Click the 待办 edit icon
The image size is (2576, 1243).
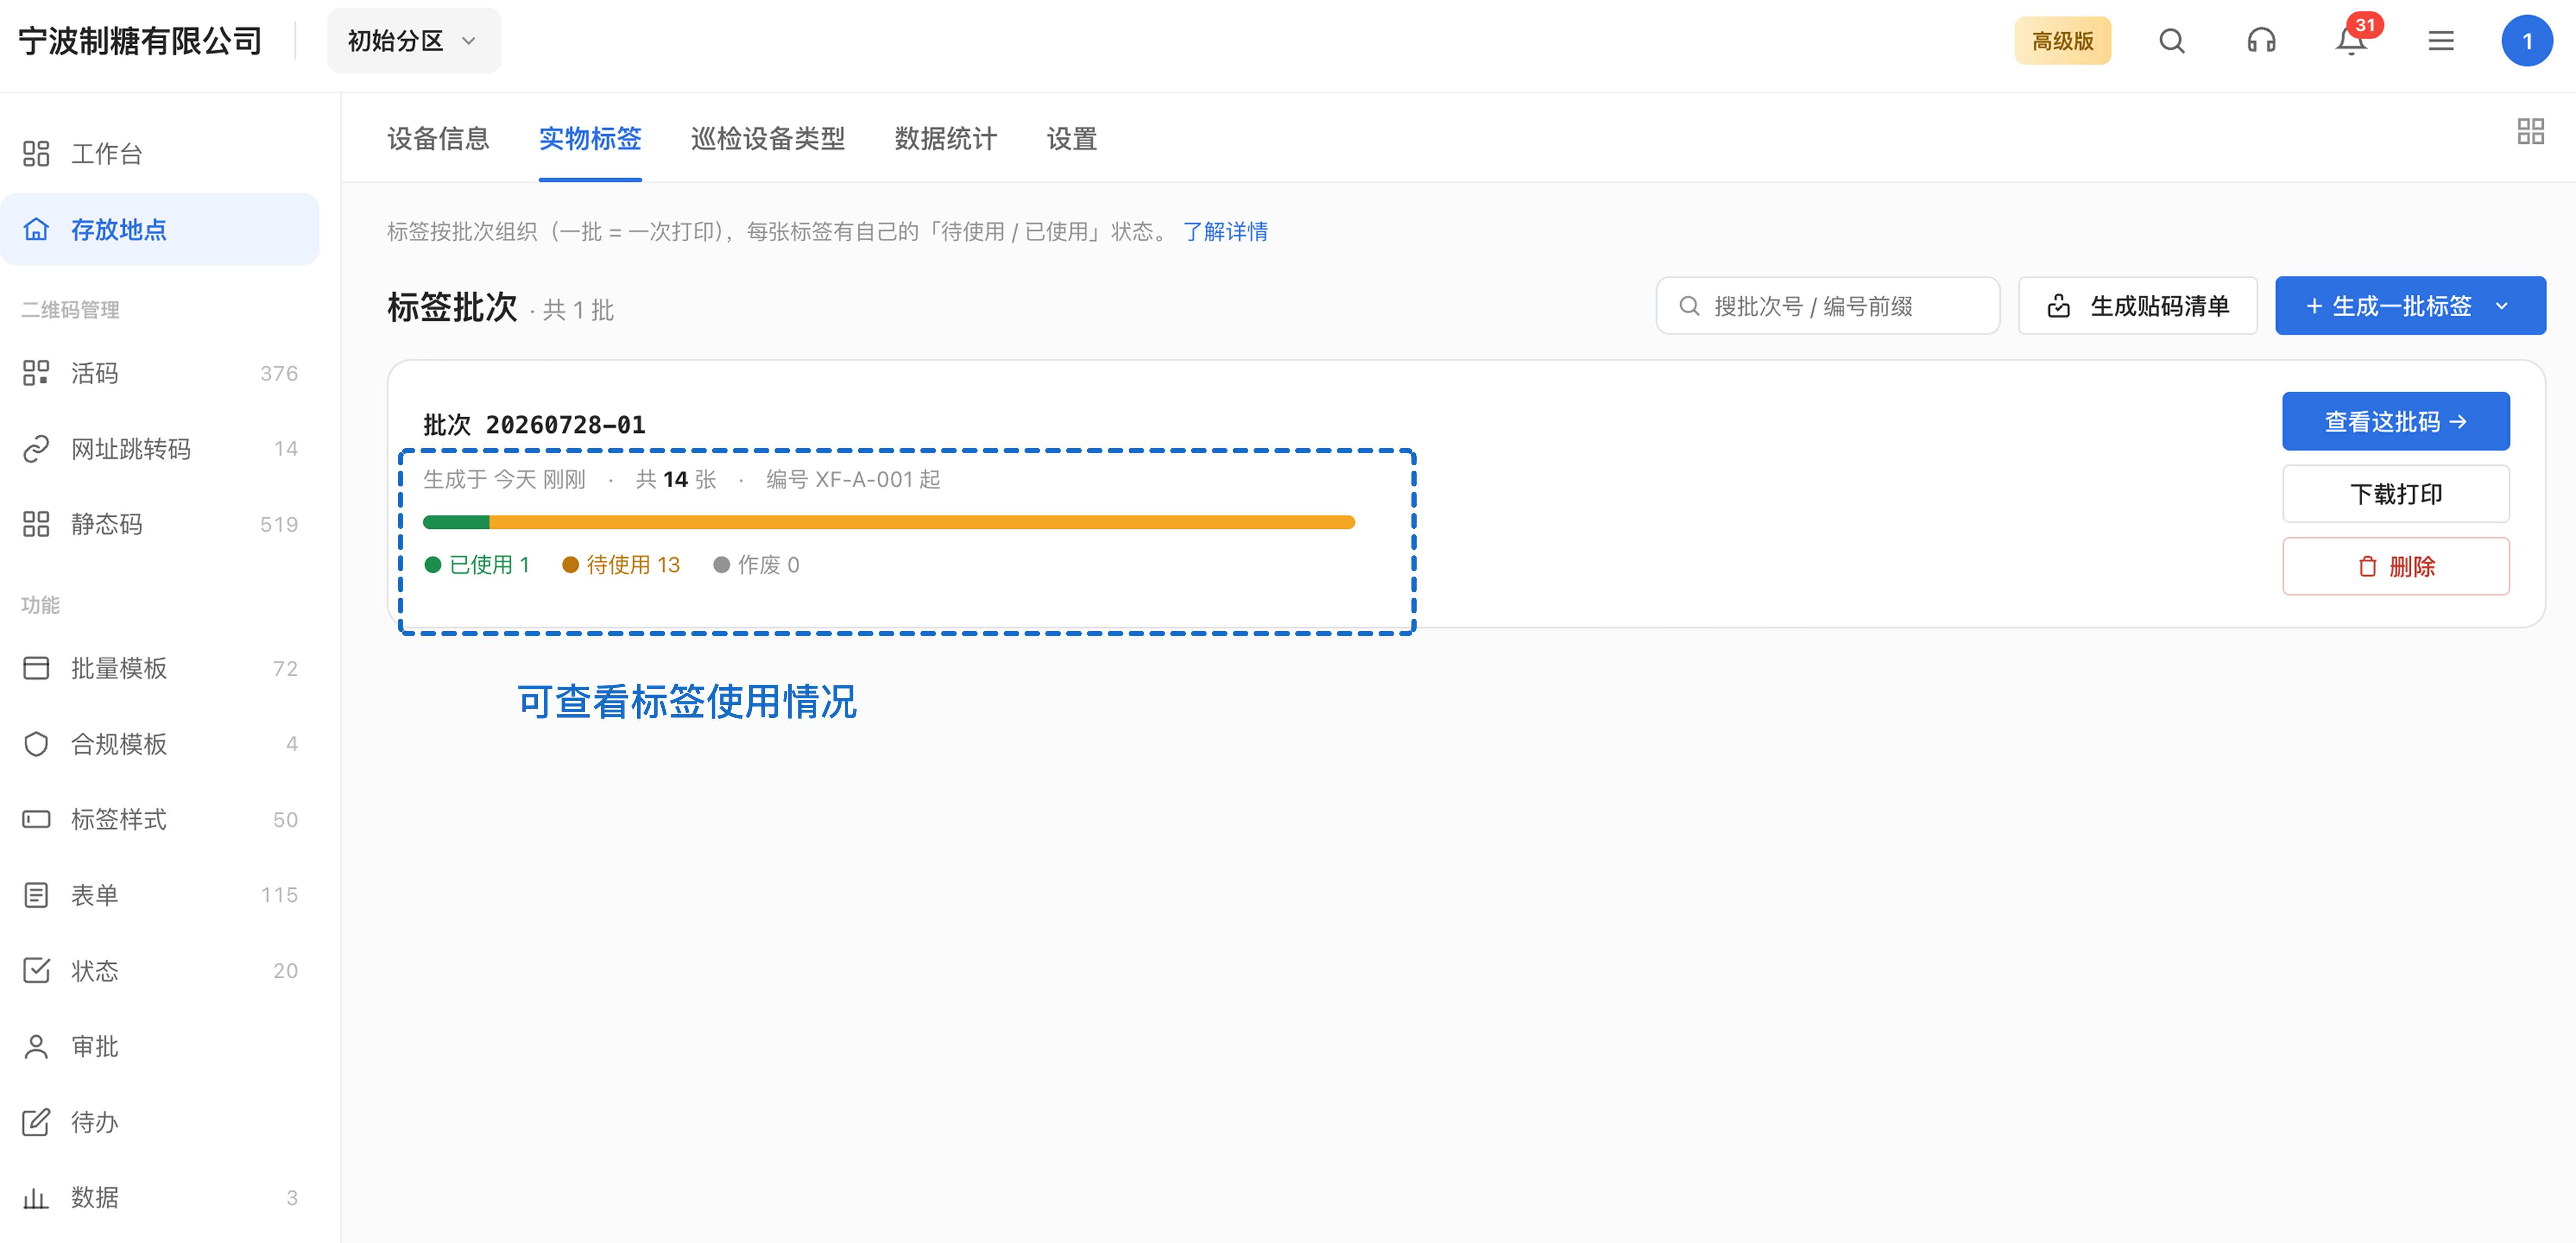(x=36, y=1122)
